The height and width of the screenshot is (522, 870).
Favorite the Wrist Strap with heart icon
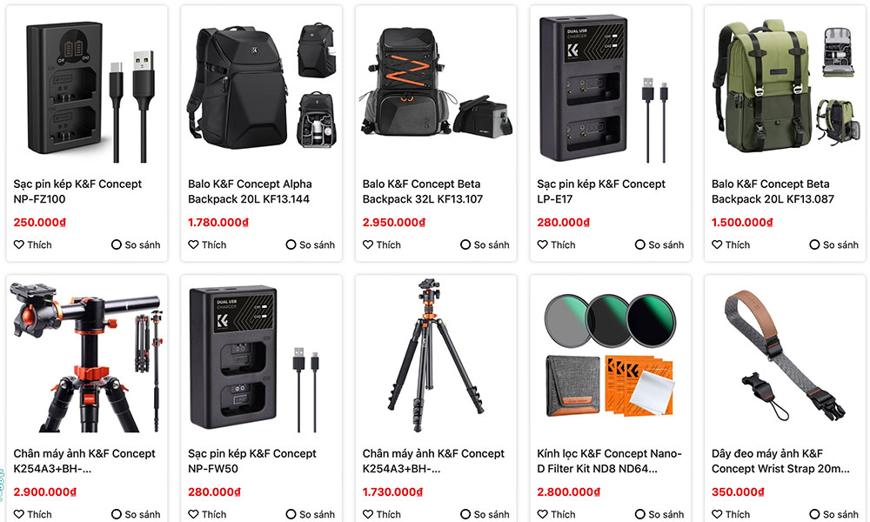coord(717,514)
